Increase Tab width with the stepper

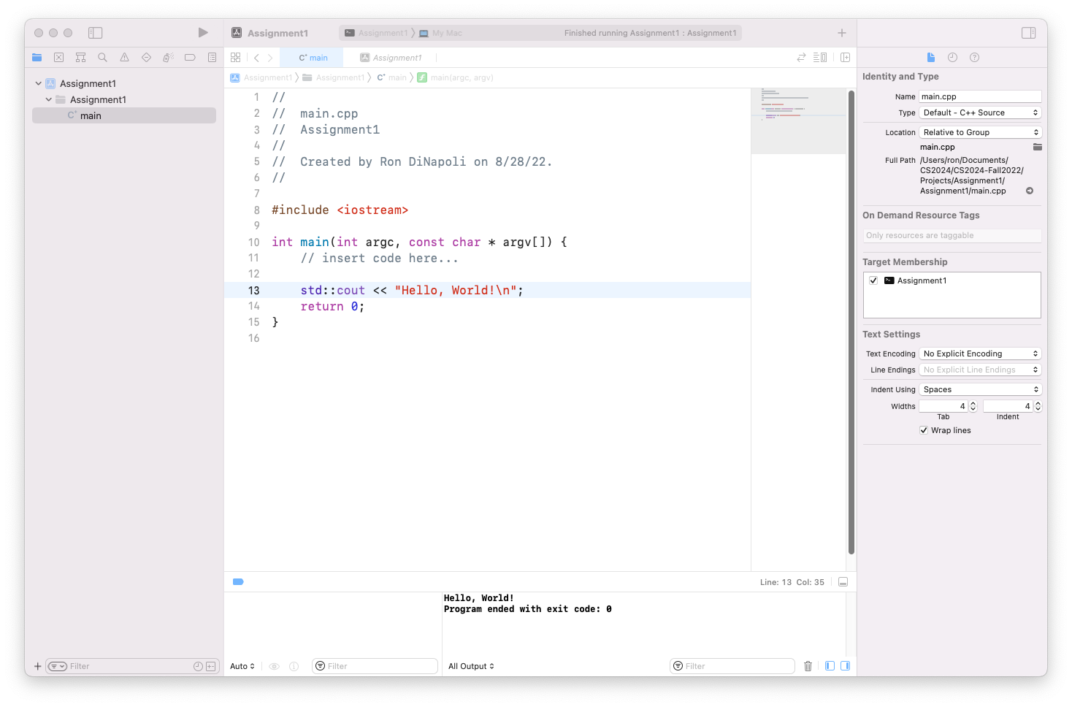tap(973, 403)
